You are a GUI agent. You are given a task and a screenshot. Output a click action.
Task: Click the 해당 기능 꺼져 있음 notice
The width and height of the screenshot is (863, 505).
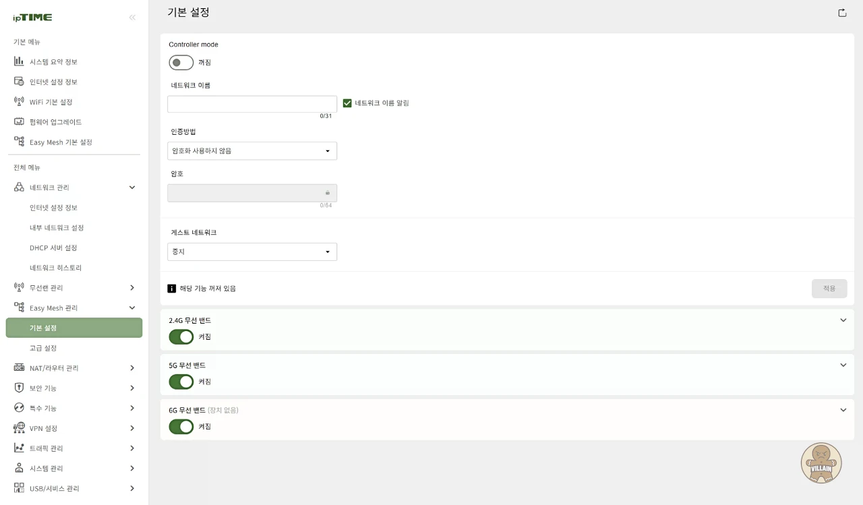(202, 289)
